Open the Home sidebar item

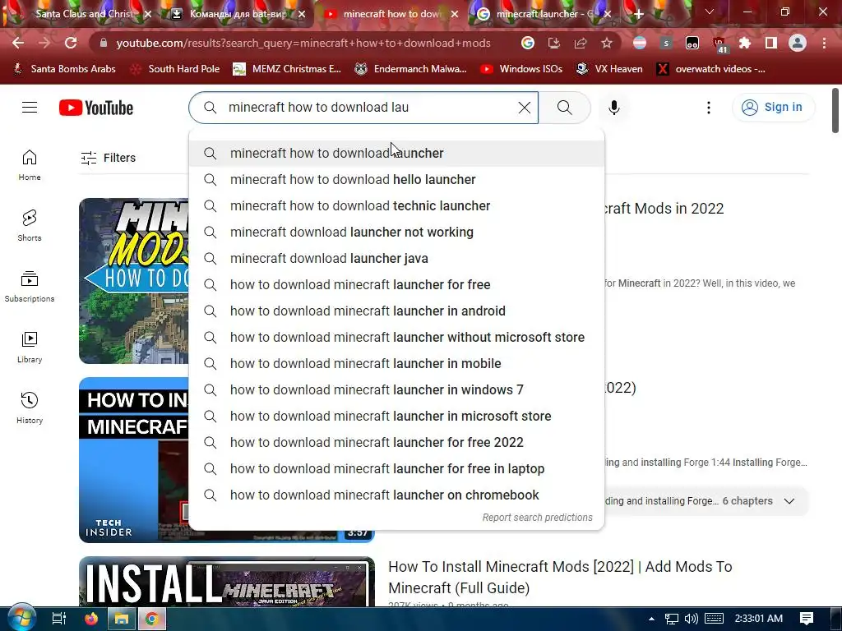(30, 164)
